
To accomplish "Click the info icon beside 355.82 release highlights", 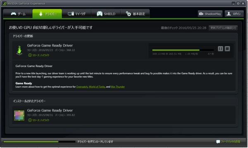I will (30, 120).
